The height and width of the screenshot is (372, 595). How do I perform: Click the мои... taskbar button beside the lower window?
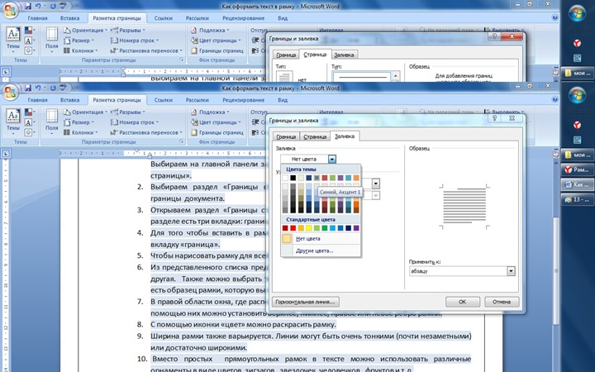[x=577, y=155]
